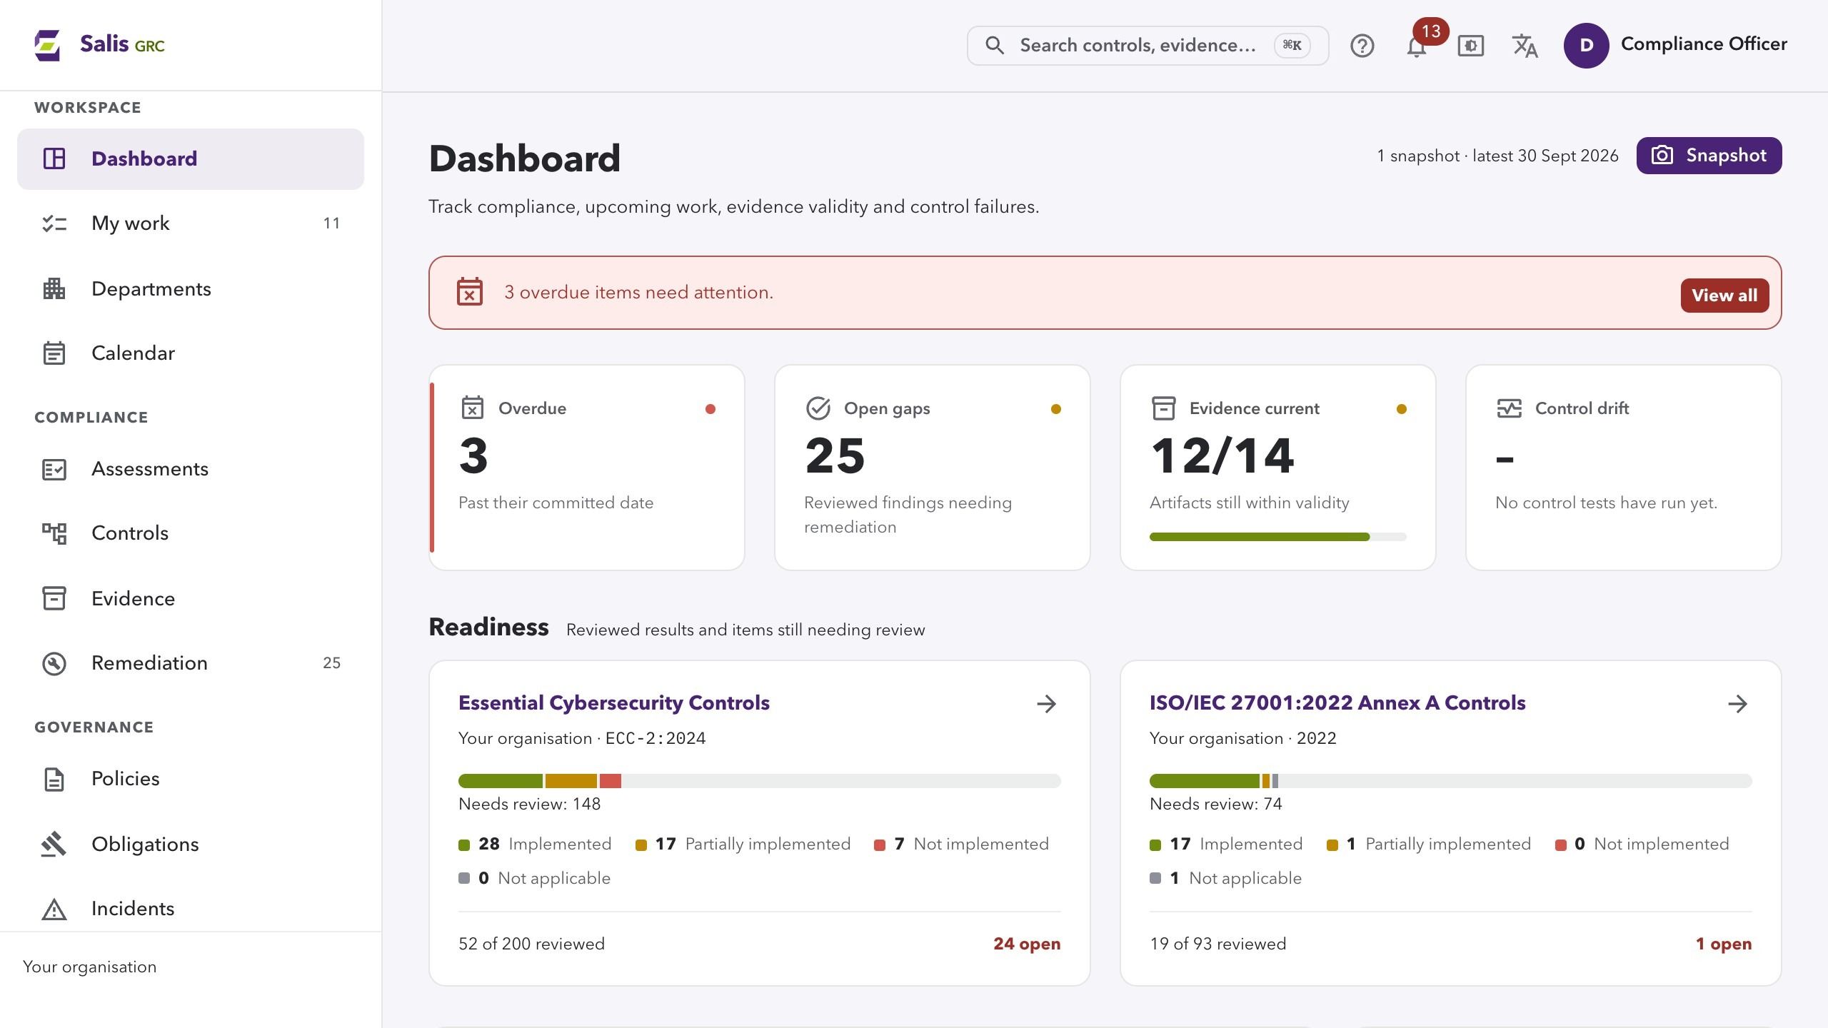Image resolution: width=1828 pixels, height=1028 pixels.
Task: Click the Overdue card calendar icon
Action: click(x=473, y=408)
